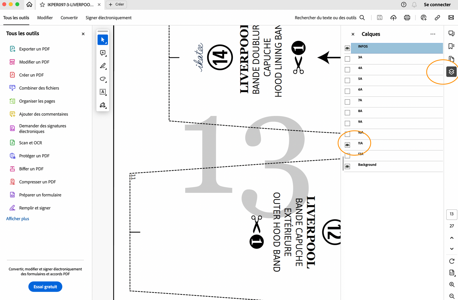The width and height of the screenshot is (458, 300).
Task: Select the add comment tool in floating toolbar
Action: 103,53
